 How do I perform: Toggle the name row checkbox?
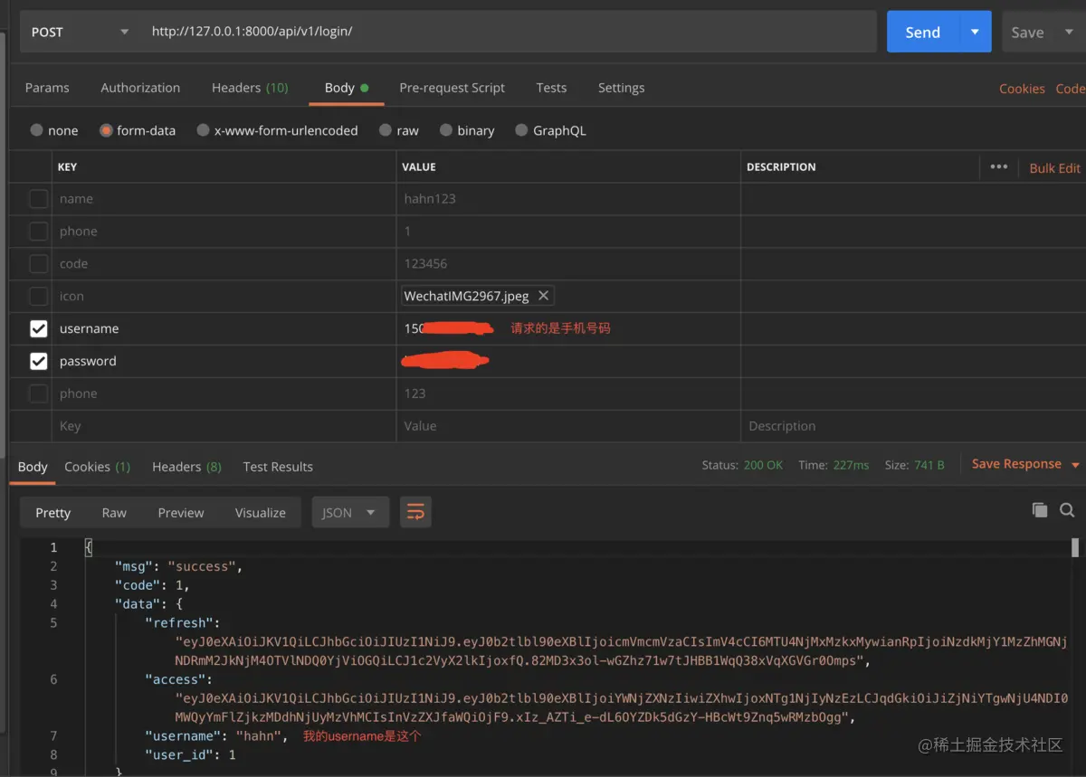(38, 199)
